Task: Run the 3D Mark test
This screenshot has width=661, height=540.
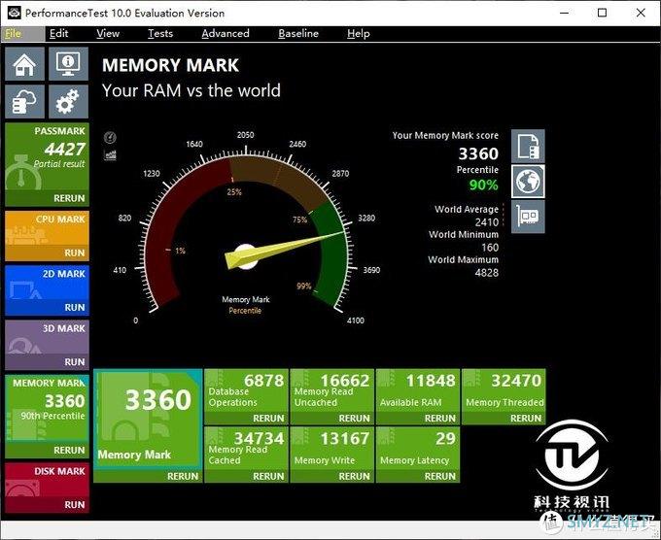Action: pos(75,362)
